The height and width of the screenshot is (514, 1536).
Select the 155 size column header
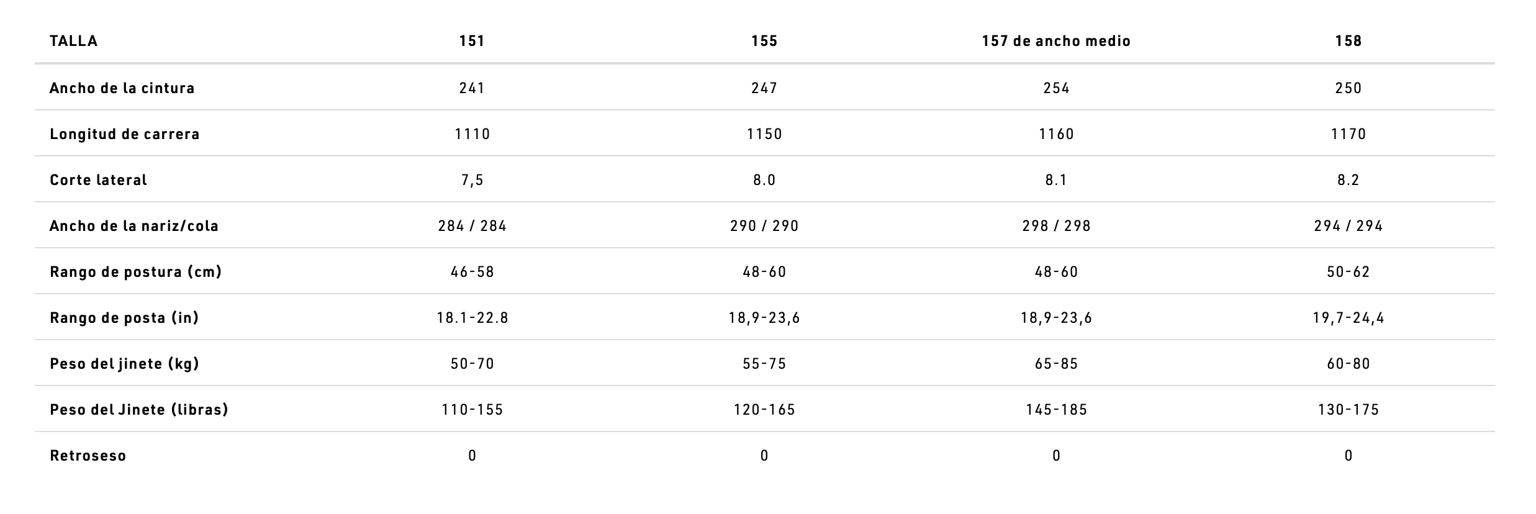click(x=764, y=41)
